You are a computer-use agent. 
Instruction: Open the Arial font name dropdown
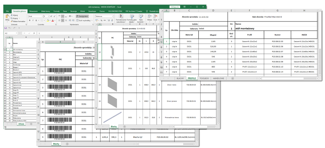click(42, 16)
